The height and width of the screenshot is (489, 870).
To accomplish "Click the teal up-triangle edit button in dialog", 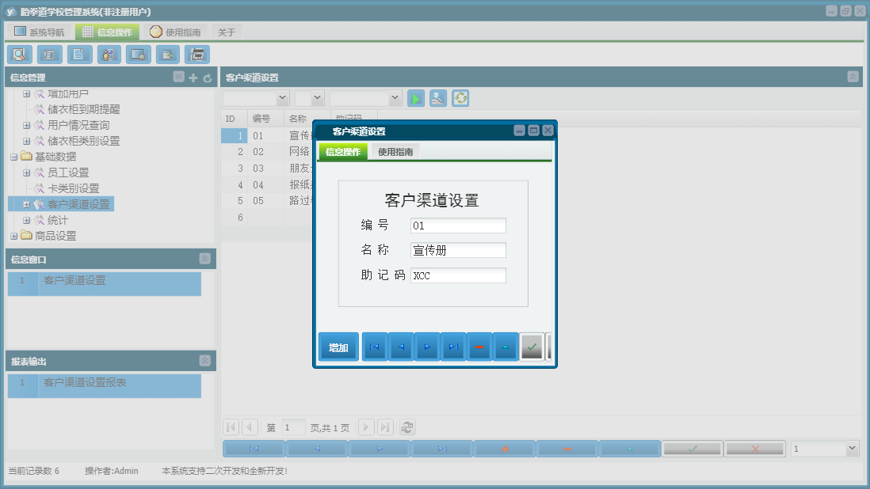I will tap(506, 347).
